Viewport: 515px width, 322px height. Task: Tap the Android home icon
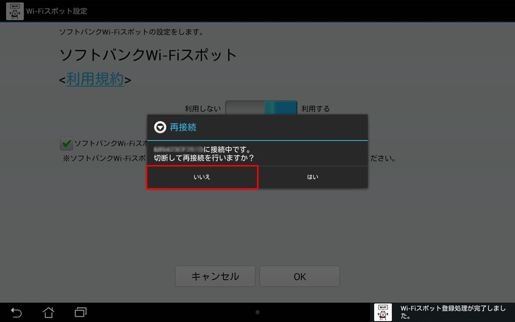point(49,312)
